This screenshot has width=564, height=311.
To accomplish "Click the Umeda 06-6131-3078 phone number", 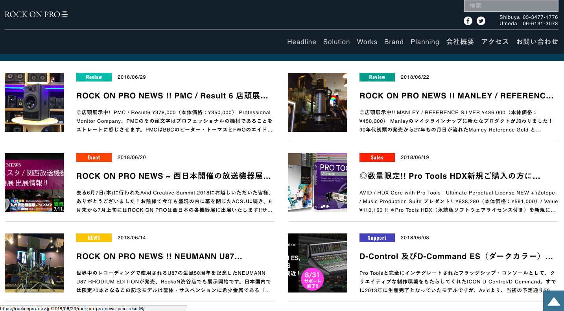I will [x=529, y=24].
